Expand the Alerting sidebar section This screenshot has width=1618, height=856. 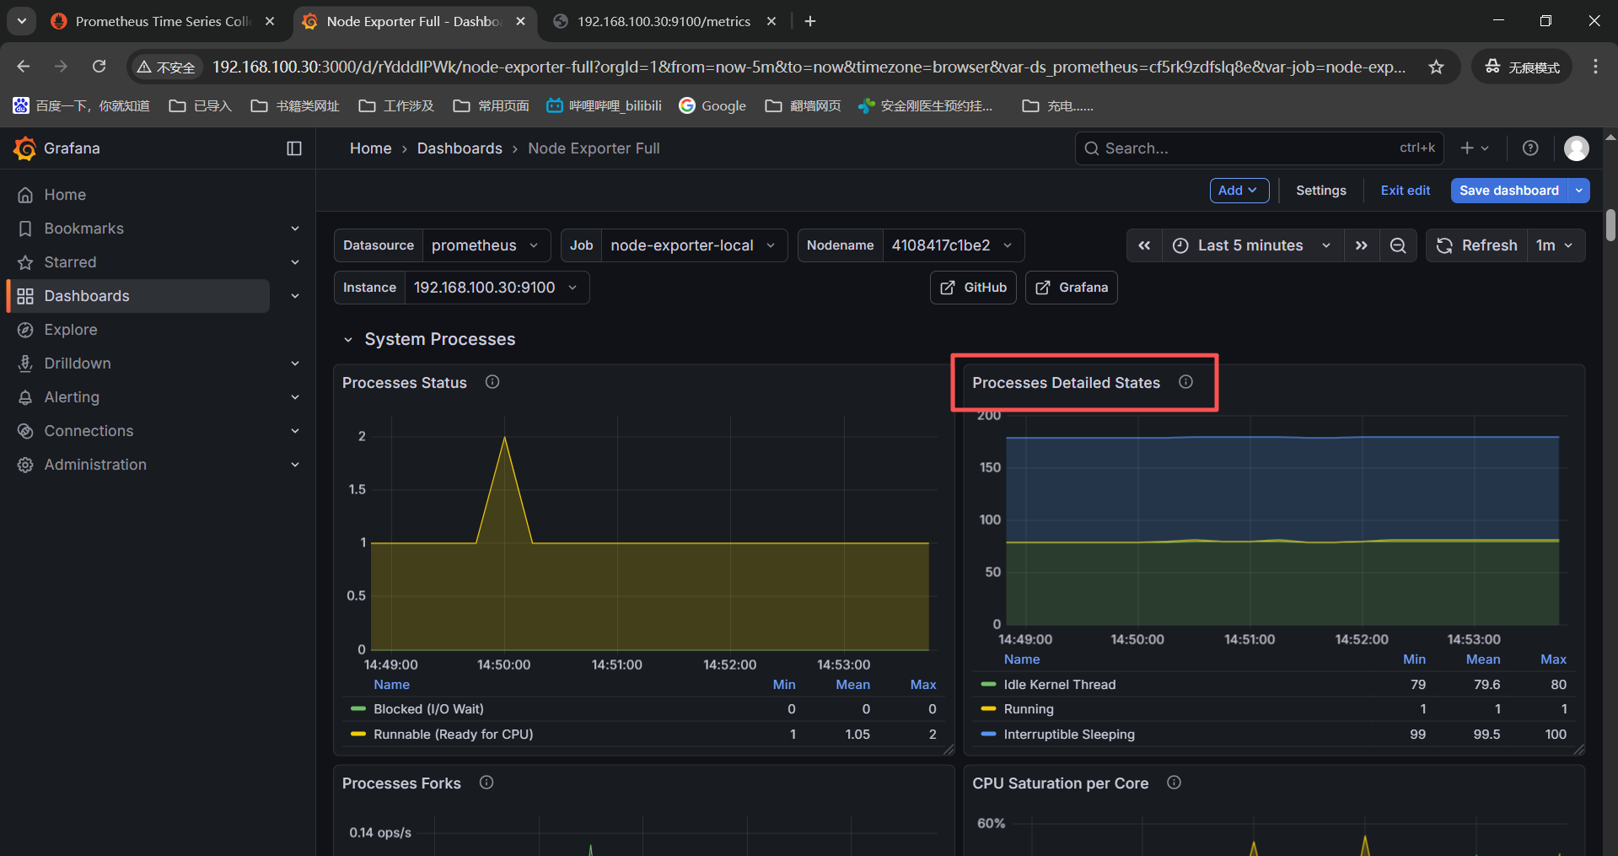click(x=295, y=397)
